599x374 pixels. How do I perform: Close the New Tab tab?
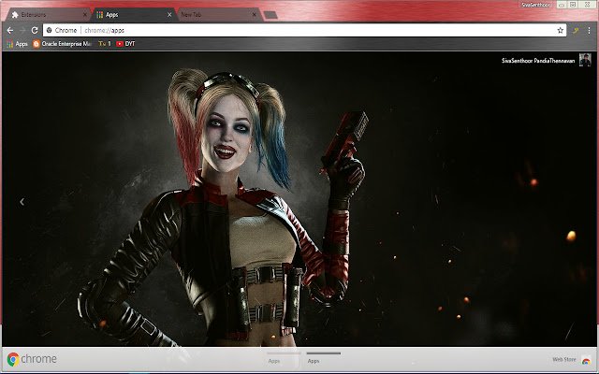point(255,15)
